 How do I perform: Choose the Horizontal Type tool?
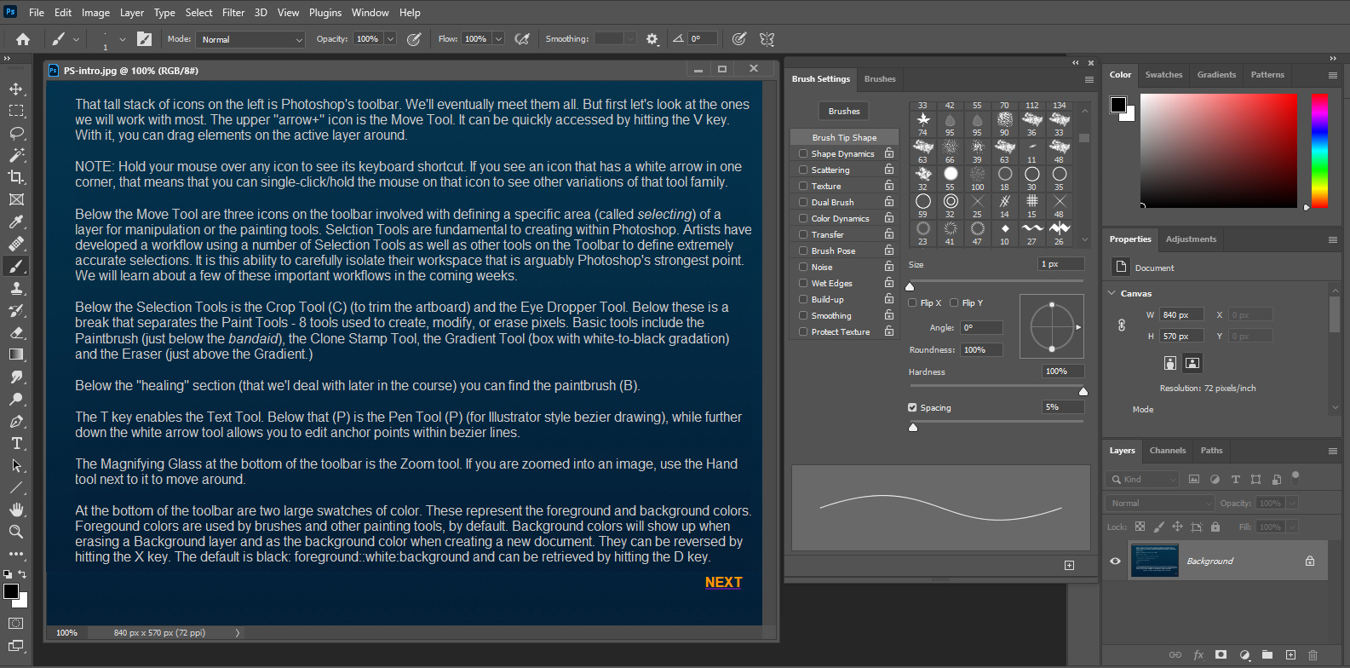[16, 443]
